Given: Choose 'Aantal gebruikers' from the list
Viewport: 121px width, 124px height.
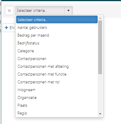Looking at the screenshot, I should 57,28.
